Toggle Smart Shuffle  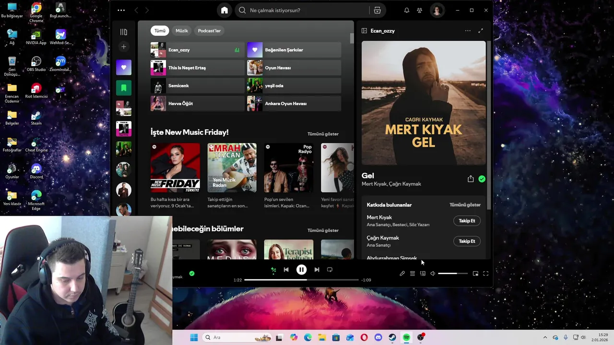(273, 270)
